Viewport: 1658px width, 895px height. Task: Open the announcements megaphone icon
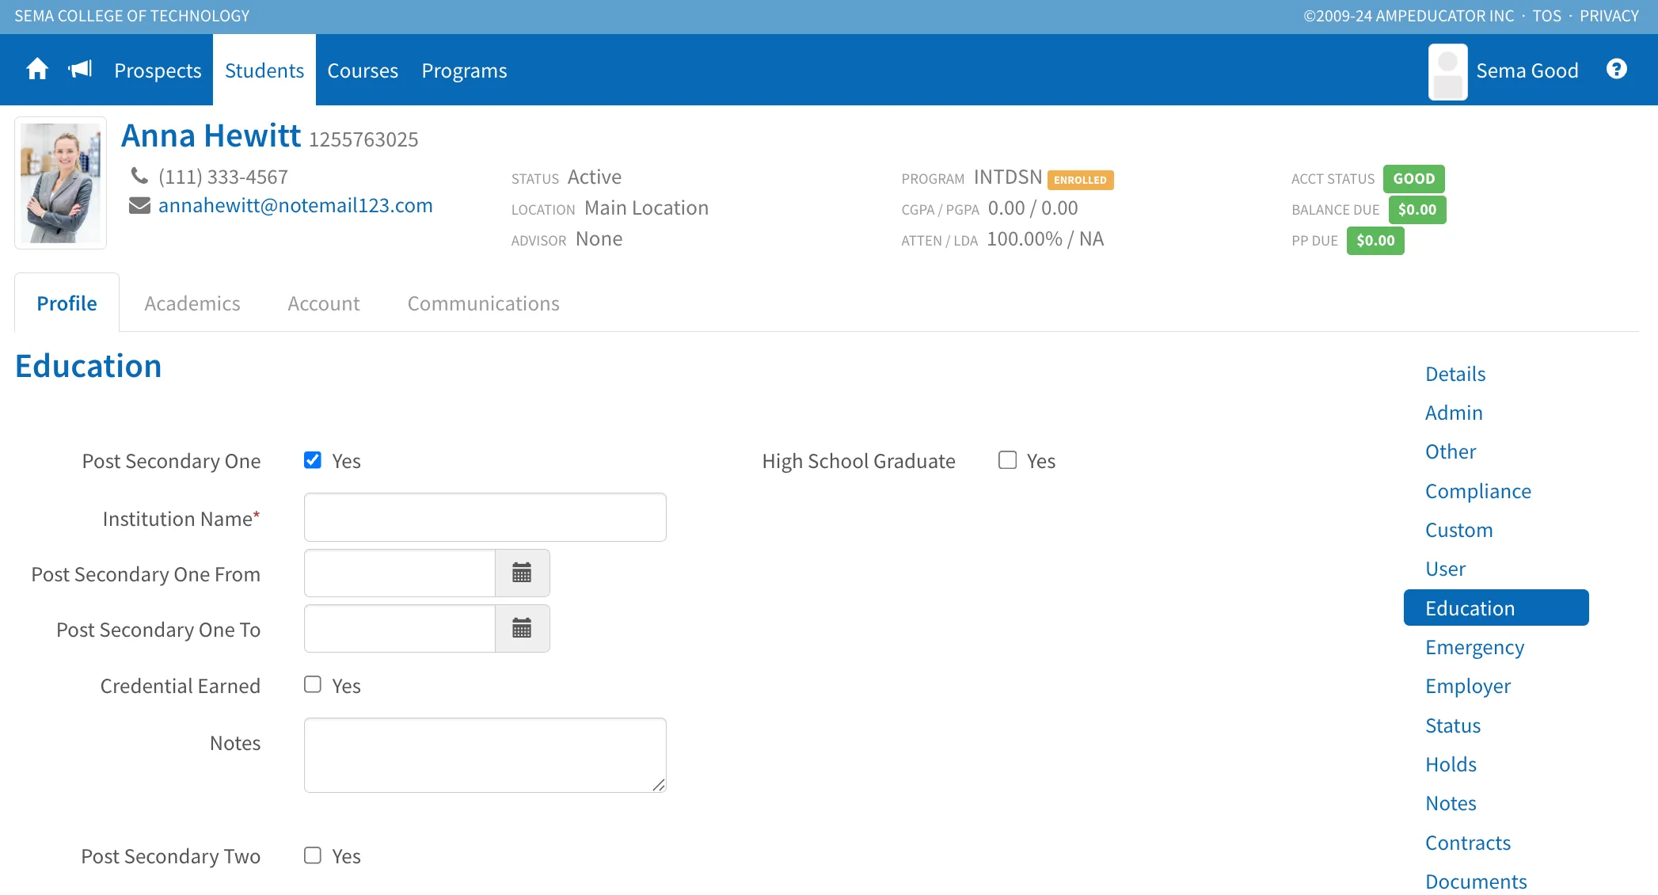pyautogui.click(x=80, y=70)
